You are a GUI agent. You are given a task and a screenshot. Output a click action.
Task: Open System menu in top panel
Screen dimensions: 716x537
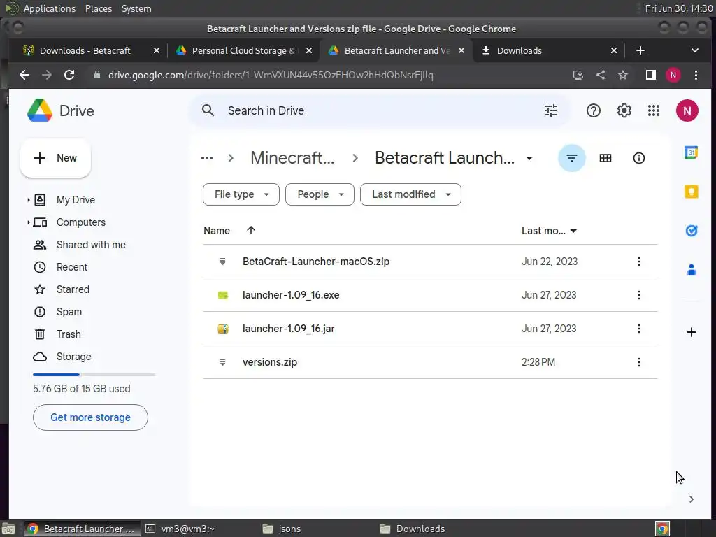[136, 8]
